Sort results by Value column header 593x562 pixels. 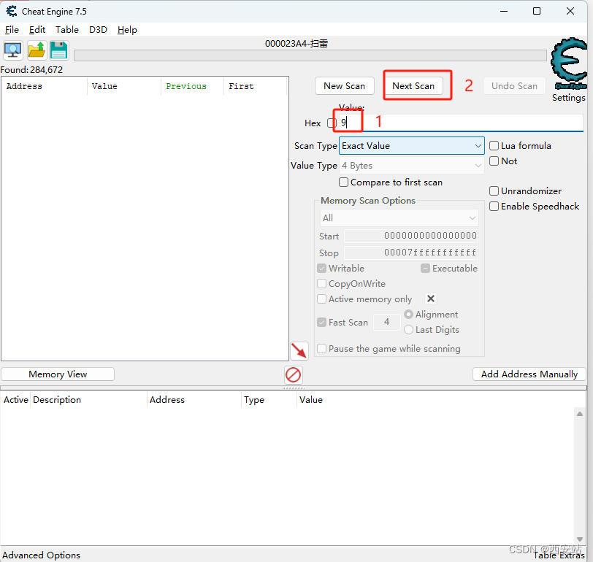[124, 86]
